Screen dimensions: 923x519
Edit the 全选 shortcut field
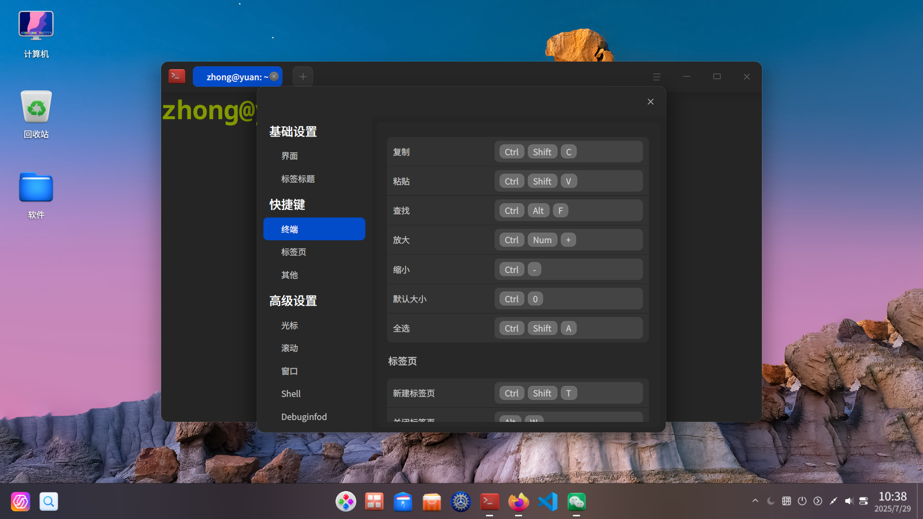(569, 328)
